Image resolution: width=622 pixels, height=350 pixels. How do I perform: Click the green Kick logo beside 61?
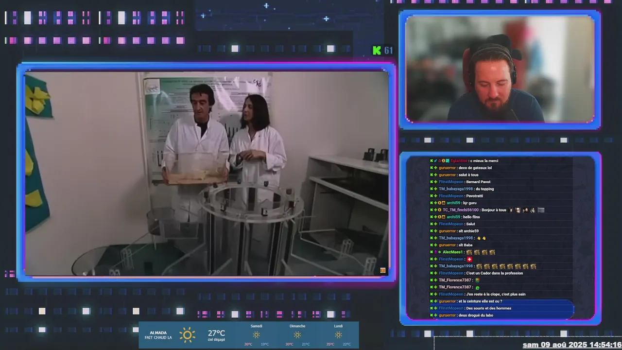click(377, 50)
